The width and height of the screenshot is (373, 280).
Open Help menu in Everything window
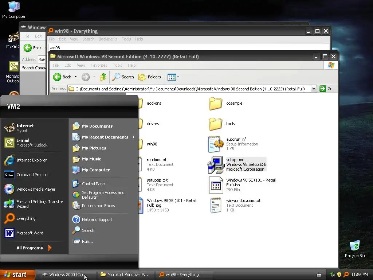[139, 39]
